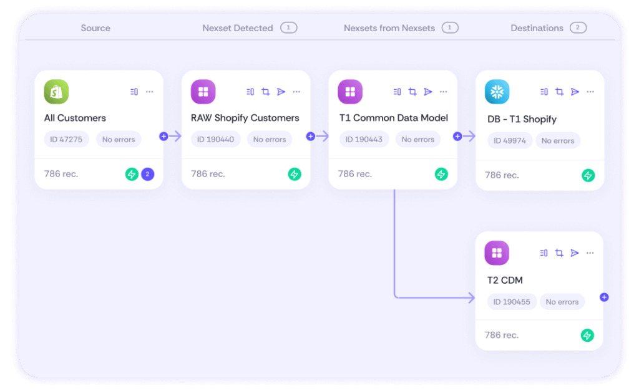Open the more options menu on RAW Shopify Customers
The height and width of the screenshot is (391, 639).
(x=296, y=92)
